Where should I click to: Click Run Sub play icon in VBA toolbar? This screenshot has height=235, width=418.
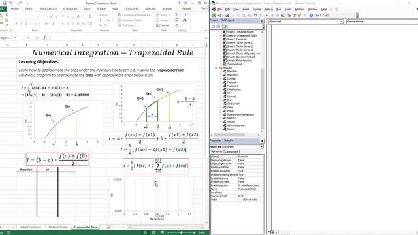[x=267, y=16]
